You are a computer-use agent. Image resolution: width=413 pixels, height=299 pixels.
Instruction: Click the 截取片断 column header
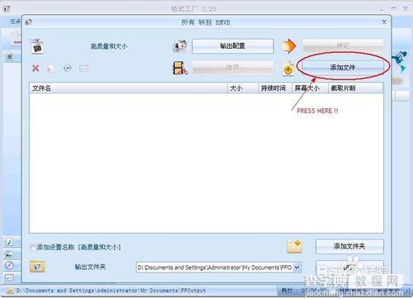[x=355, y=88]
